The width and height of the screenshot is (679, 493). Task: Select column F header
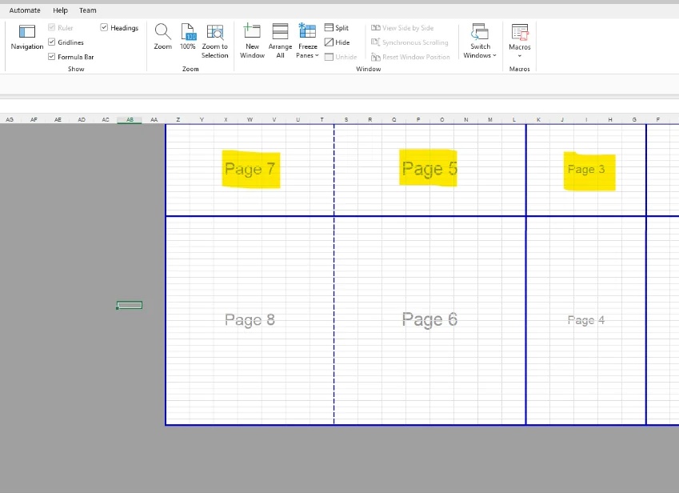[x=657, y=119]
